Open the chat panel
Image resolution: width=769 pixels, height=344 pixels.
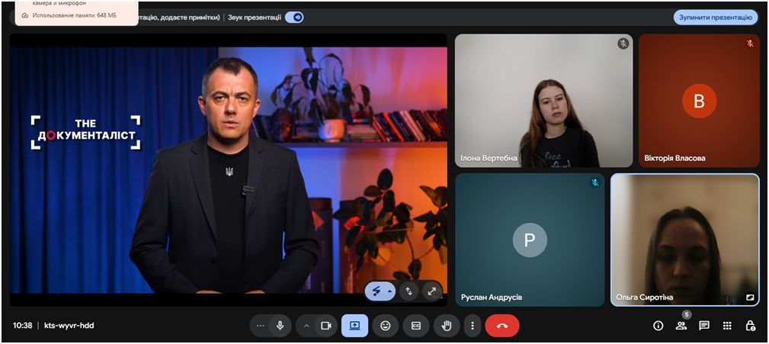(x=704, y=326)
